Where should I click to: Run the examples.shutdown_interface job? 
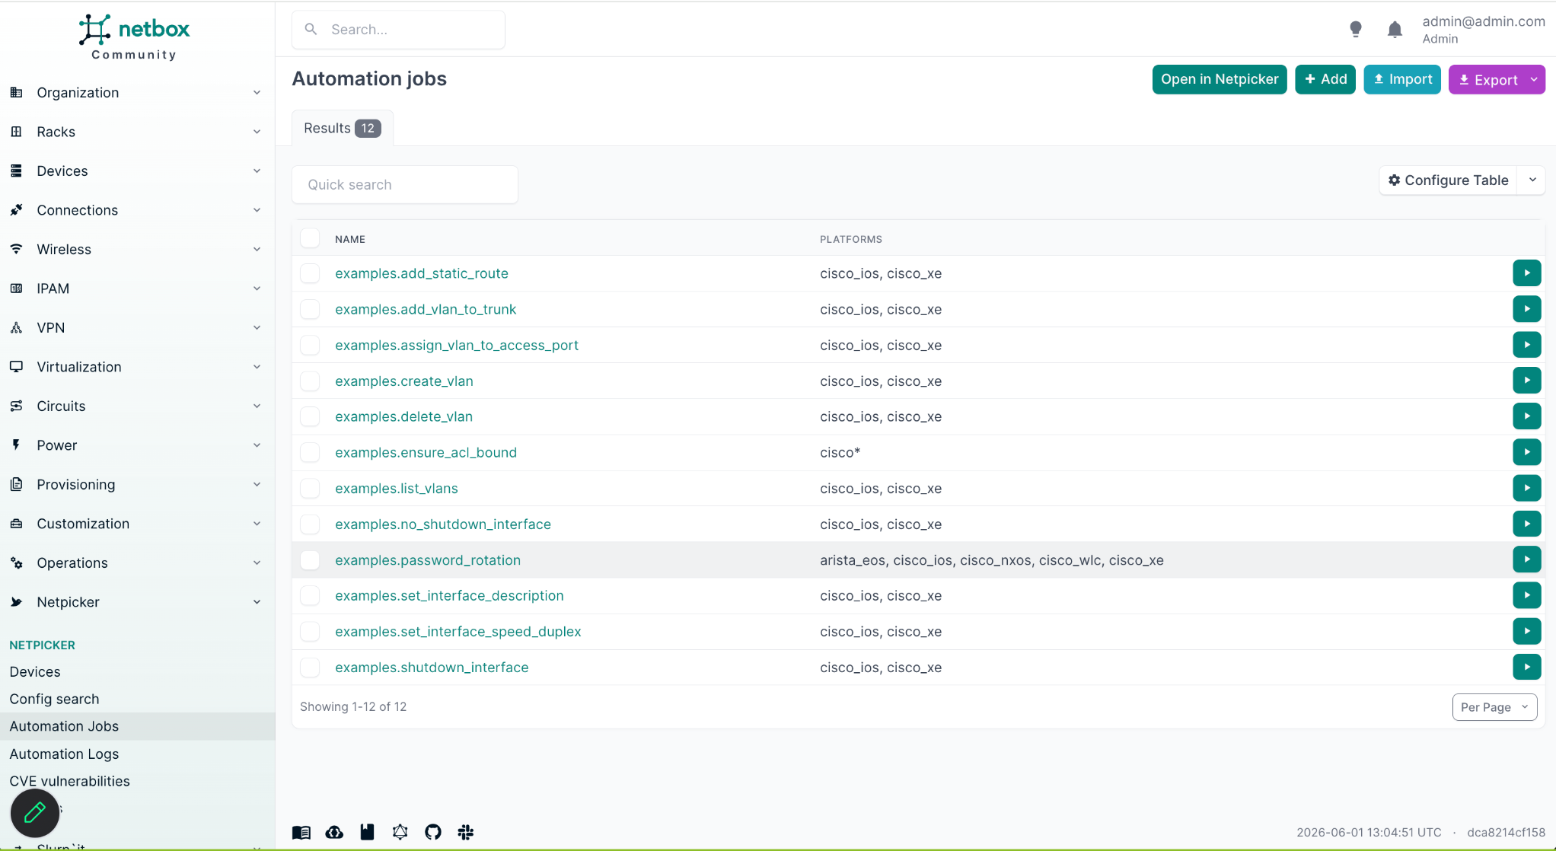click(1526, 666)
